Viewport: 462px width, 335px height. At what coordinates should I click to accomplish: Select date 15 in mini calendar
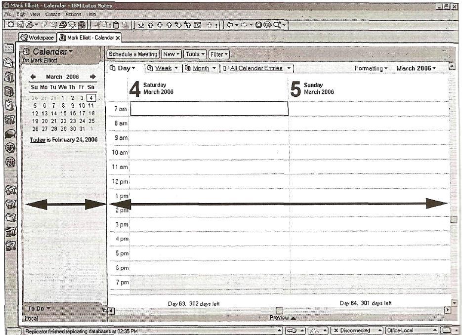coord(63,113)
